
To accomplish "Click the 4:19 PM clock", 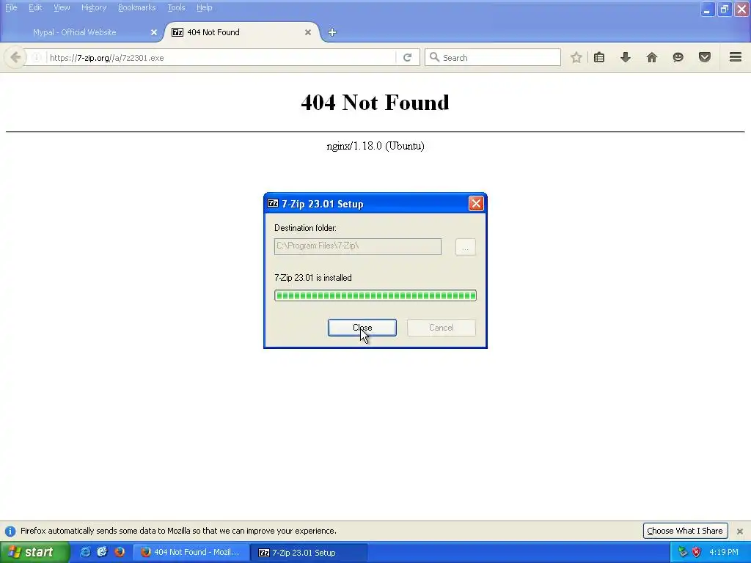I will (724, 552).
